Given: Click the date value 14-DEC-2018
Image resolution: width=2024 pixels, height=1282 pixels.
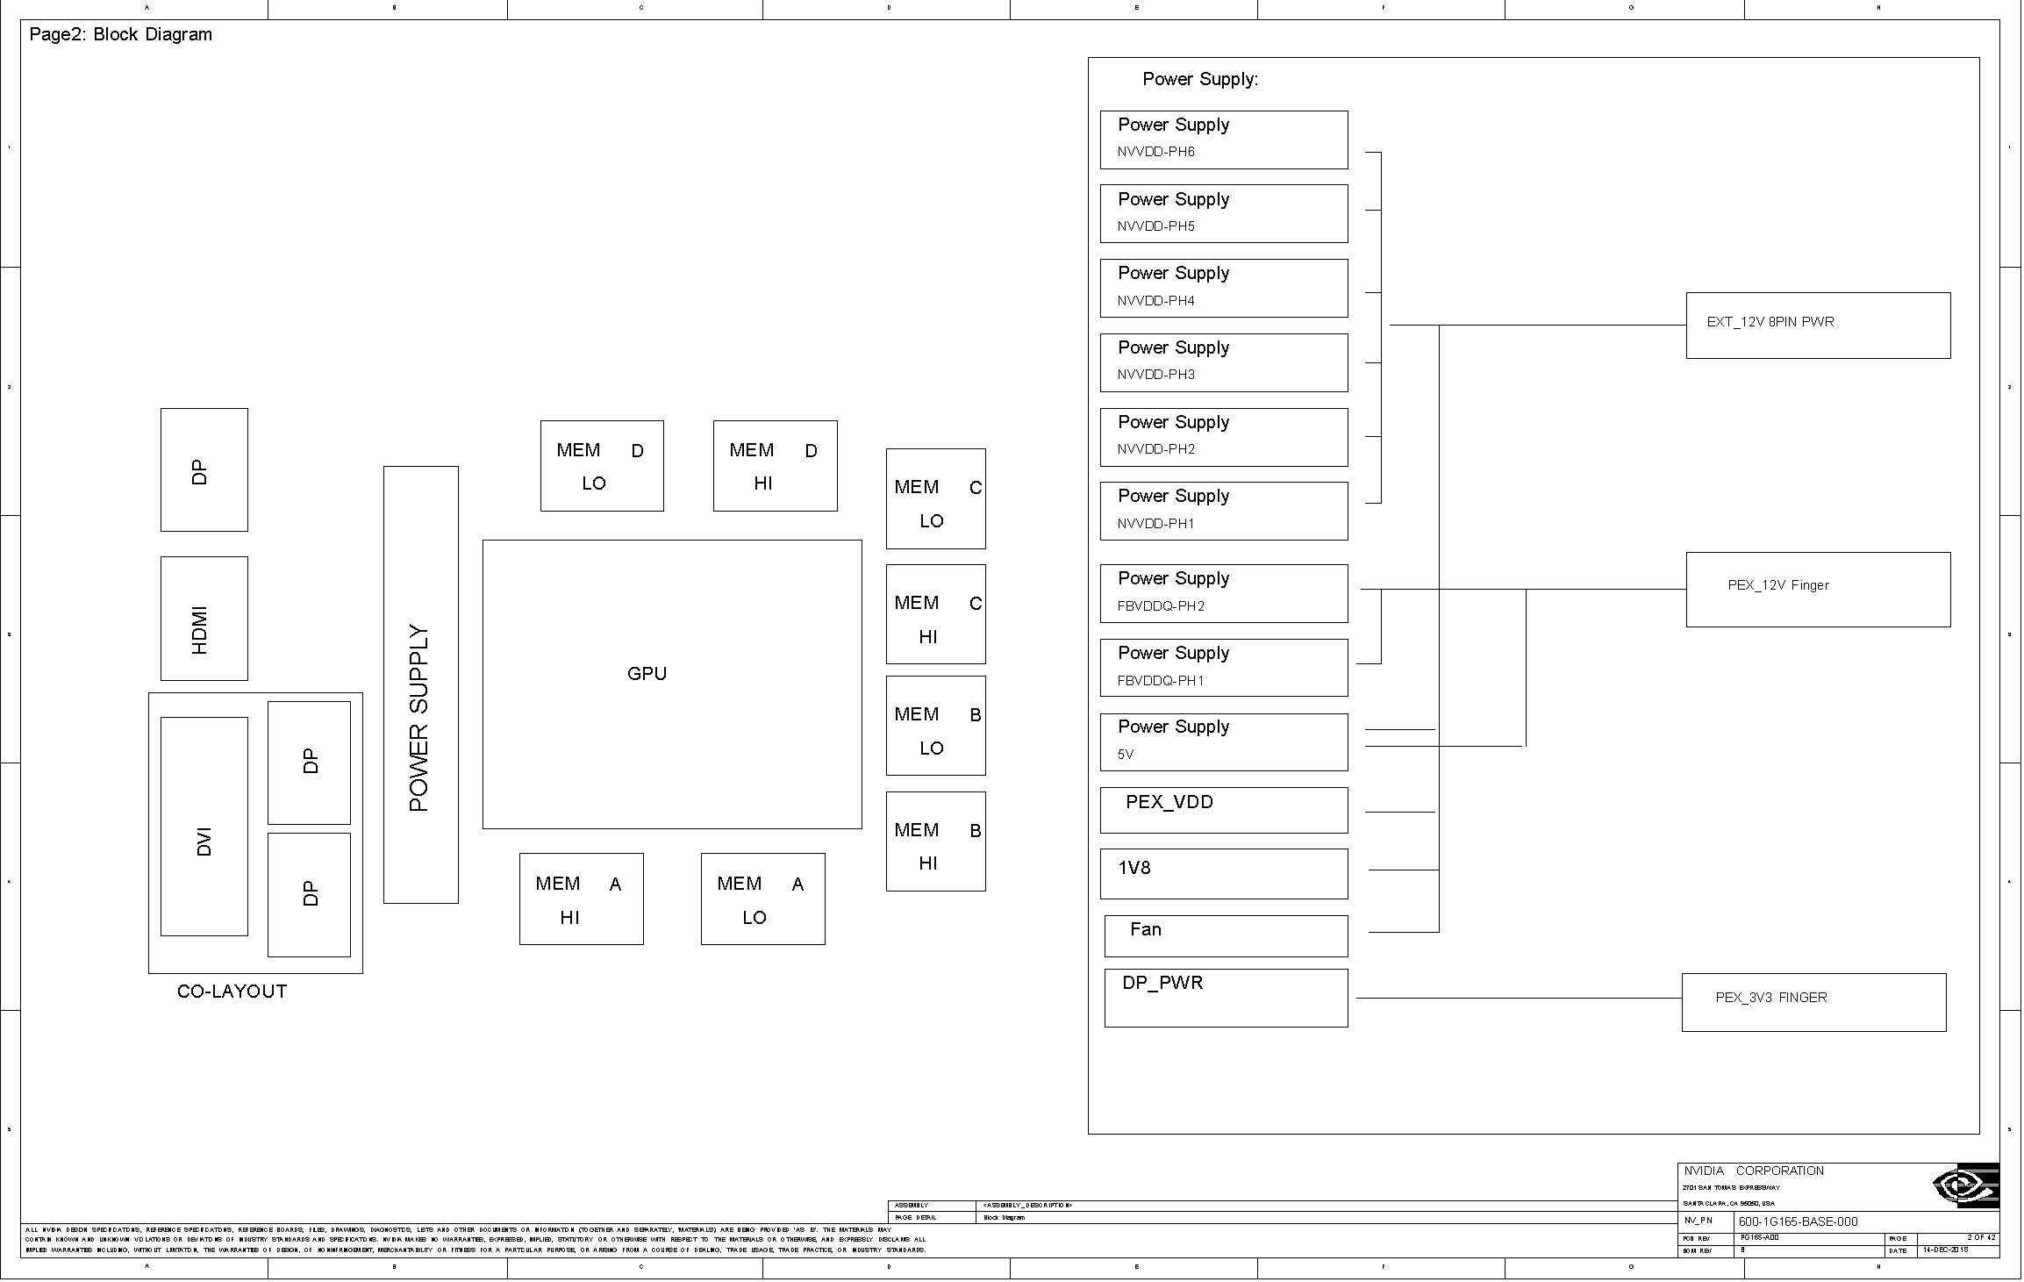Looking at the screenshot, I should click(x=1946, y=1250).
